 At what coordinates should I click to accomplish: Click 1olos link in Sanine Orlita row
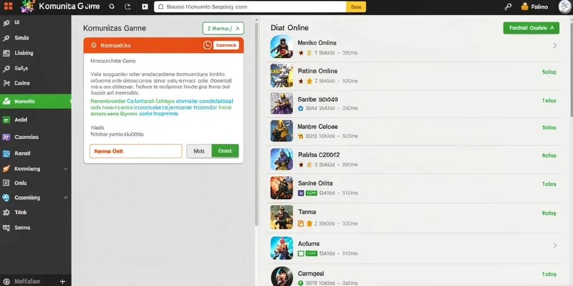click(x=549, y=184)
